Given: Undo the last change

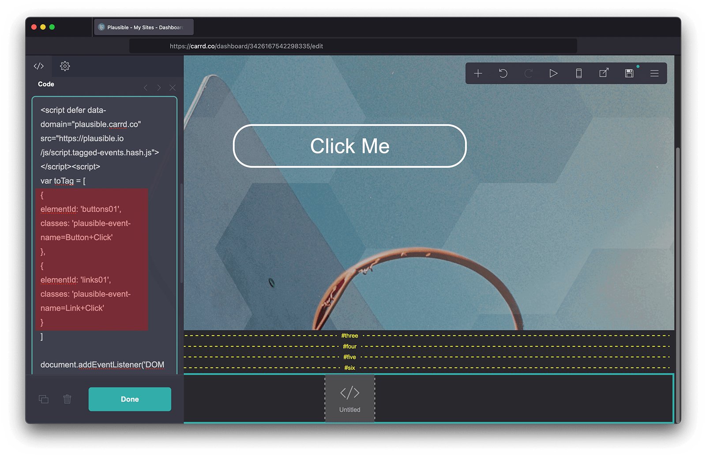Looking at the screenshot, I should point(503,73).
